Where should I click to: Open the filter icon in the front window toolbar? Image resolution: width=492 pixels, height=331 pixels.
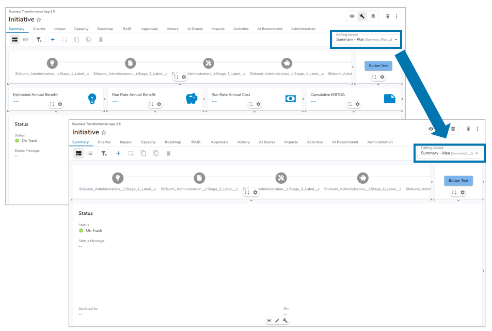(104, 153)
